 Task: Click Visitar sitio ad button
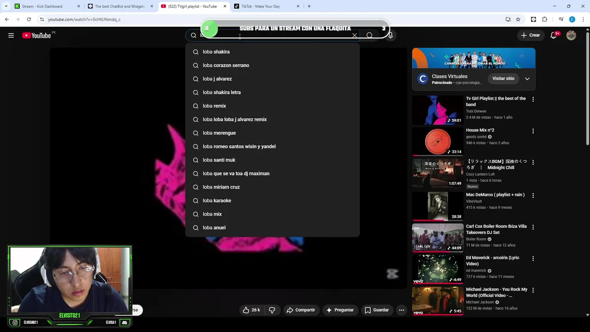(503, 78)
